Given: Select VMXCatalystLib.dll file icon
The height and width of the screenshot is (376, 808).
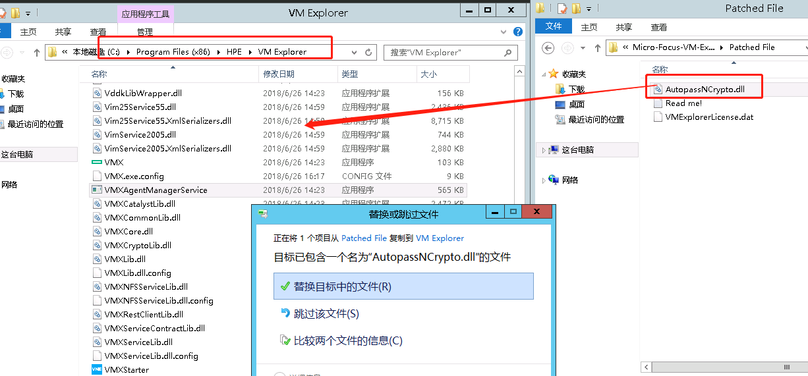Looking at the screenshot, I should [x=97, y=204].
